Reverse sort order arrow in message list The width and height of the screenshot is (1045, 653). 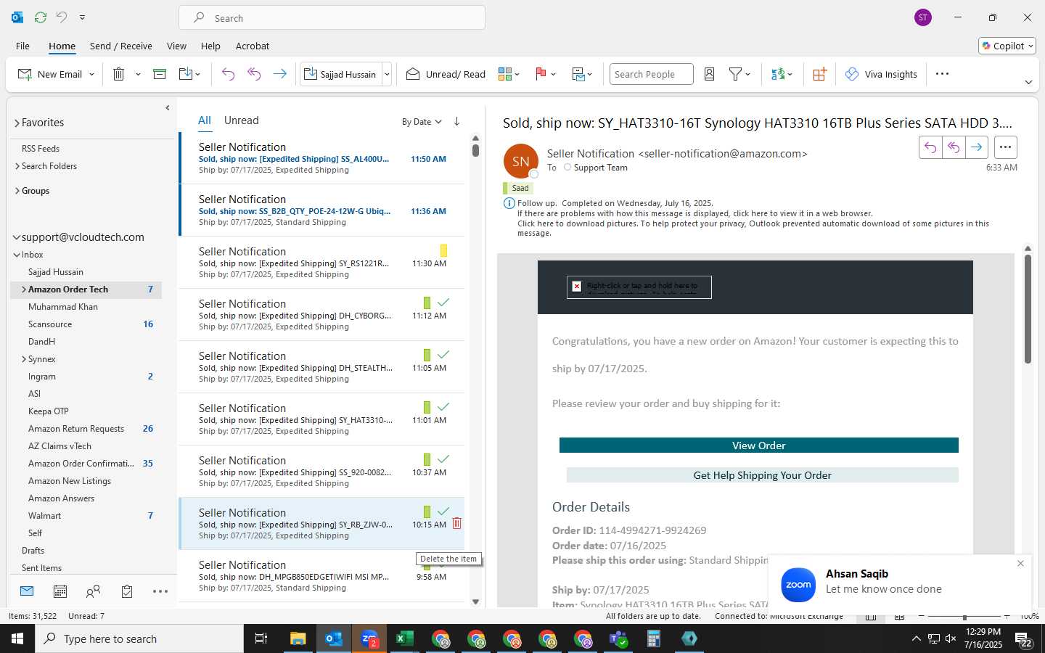[456, 121]
